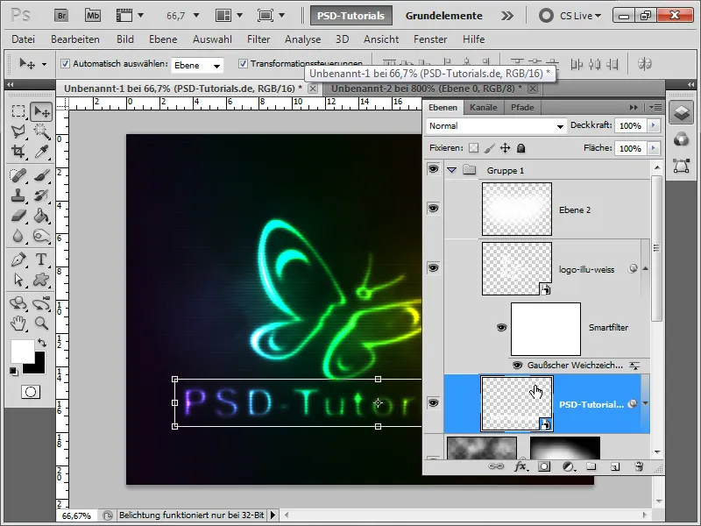701x526 pixels.
Task: Select the Polygonal Lasso tool
Action: tap(18, 131)
